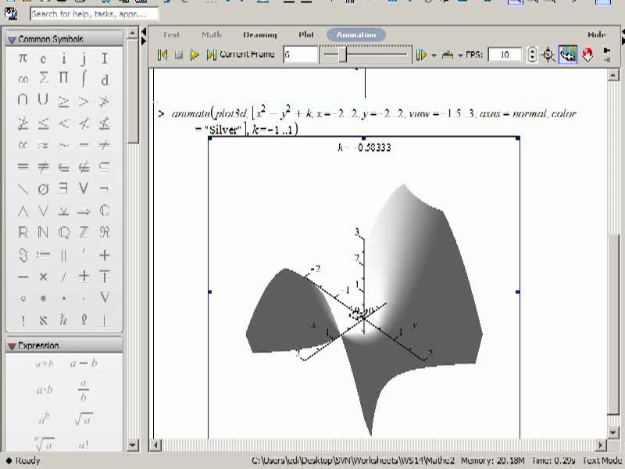
Task: Expand the Expression palette
Action: [12, 345]
